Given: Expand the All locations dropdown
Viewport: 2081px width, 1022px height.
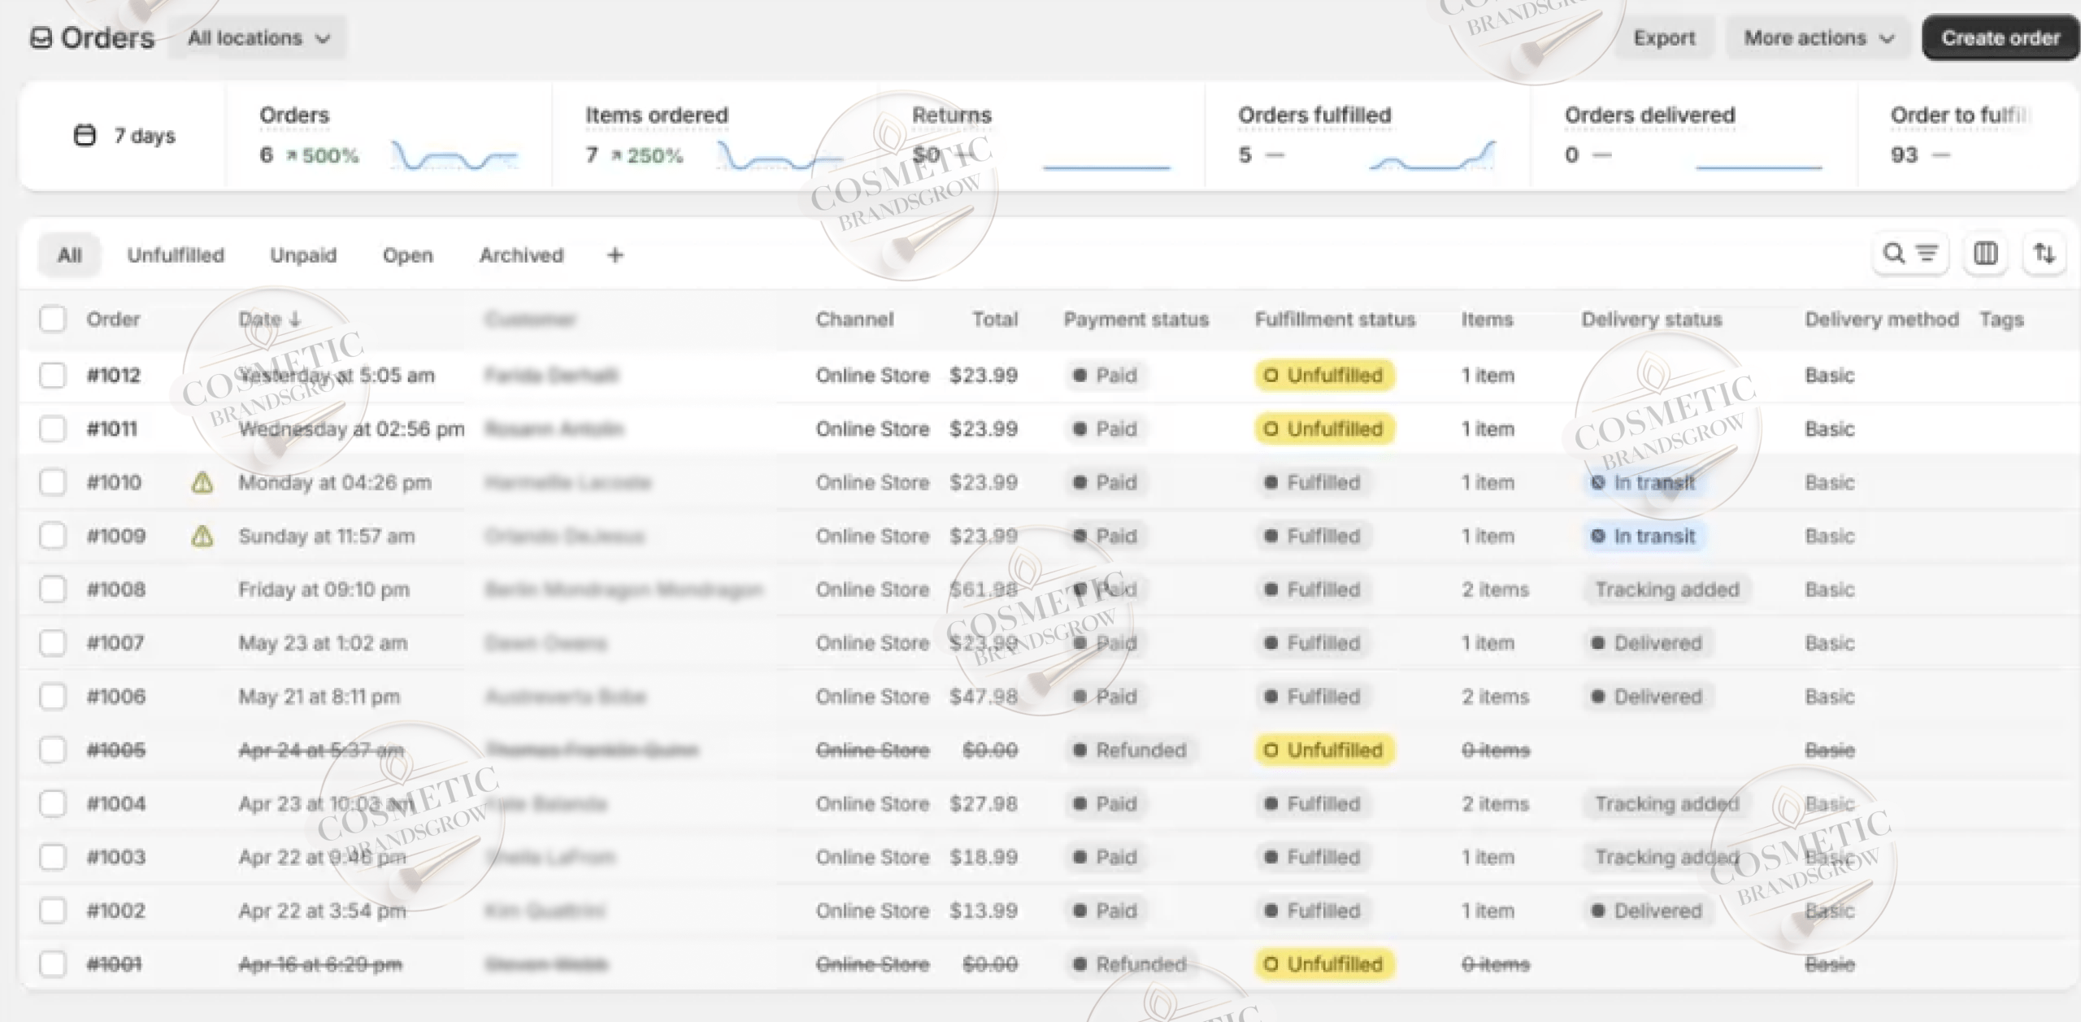Looking at the screenshot, I should click(x=258, y=38).
